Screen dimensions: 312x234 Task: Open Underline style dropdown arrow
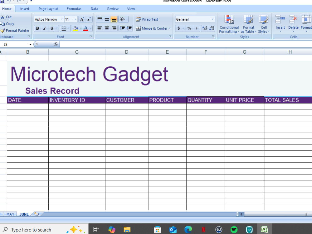click(x=57, y=28)
